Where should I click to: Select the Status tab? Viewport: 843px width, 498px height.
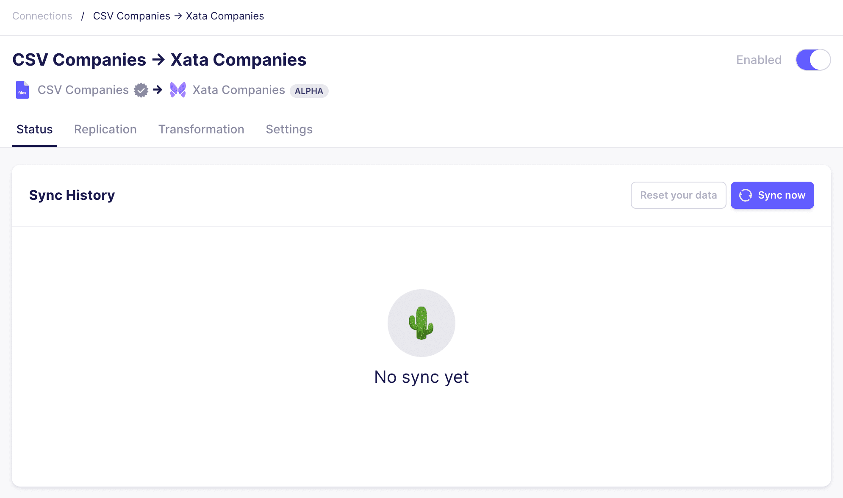[x=34, y=129]
